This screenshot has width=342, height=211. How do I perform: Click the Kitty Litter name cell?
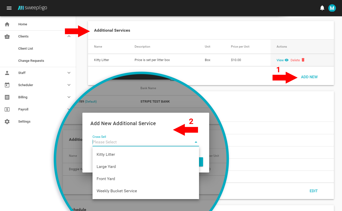pos(101,60)
